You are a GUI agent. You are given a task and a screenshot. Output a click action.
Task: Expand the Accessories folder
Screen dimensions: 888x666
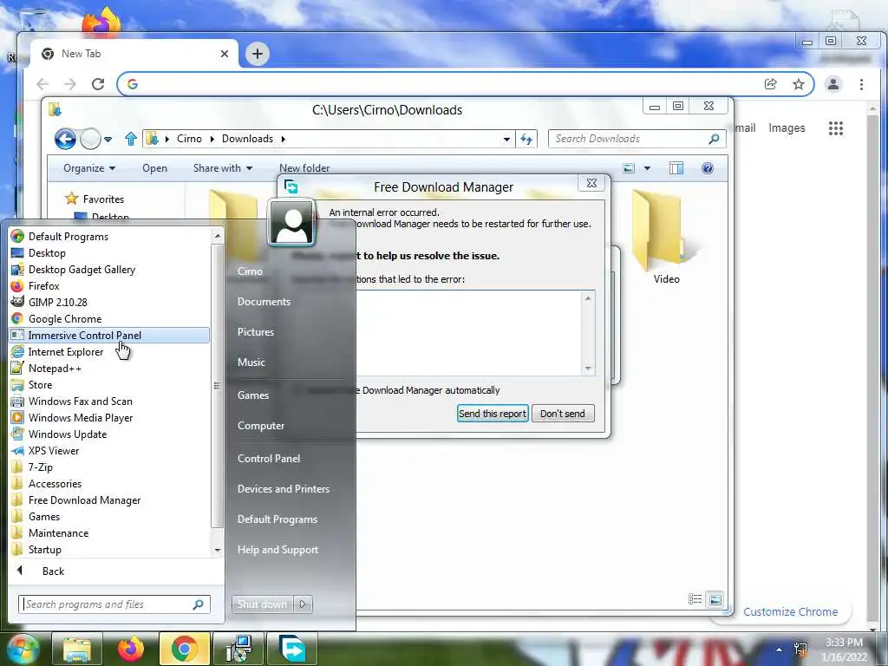click(x=55, y=483)
